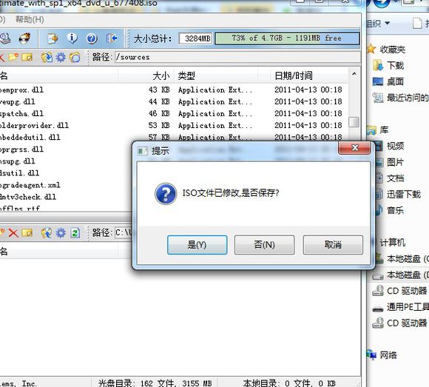429x387 pixels.
Task: Click the 73% of 4.7GB capacity bar
Action: 287,38
